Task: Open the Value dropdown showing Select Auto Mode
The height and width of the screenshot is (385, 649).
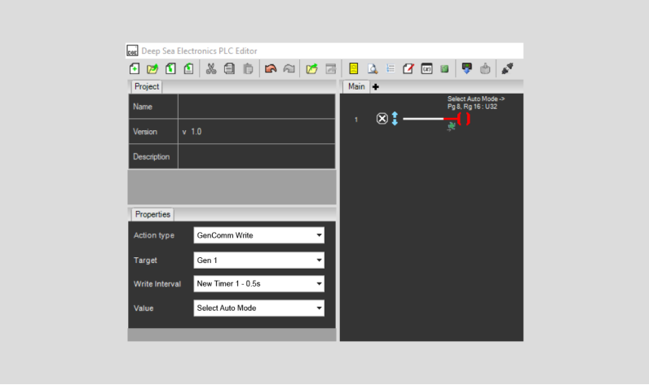Action: pyautogui.click(x=258, y=308)
